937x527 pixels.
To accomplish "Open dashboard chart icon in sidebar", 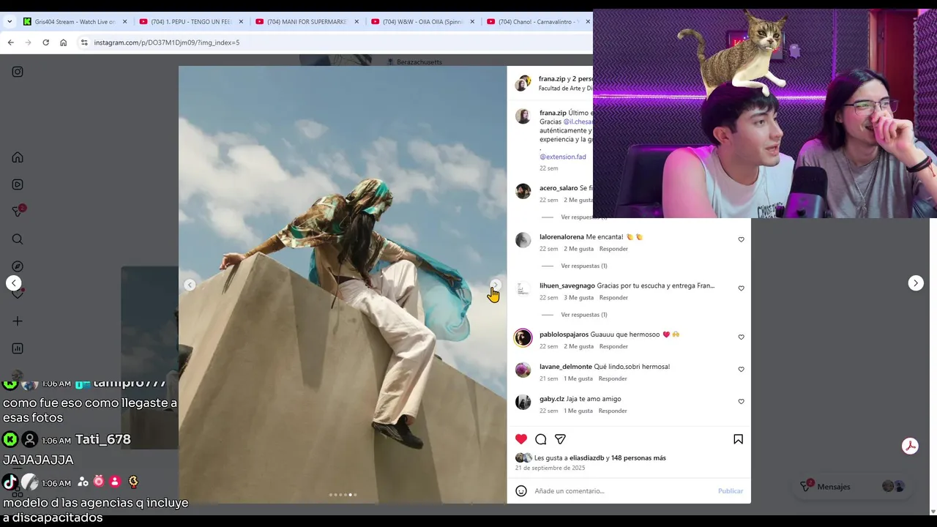I will click(18, 348).
